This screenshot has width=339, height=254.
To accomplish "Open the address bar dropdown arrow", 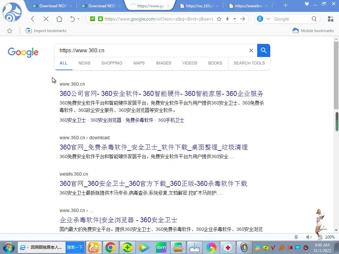I will [235, 19].
